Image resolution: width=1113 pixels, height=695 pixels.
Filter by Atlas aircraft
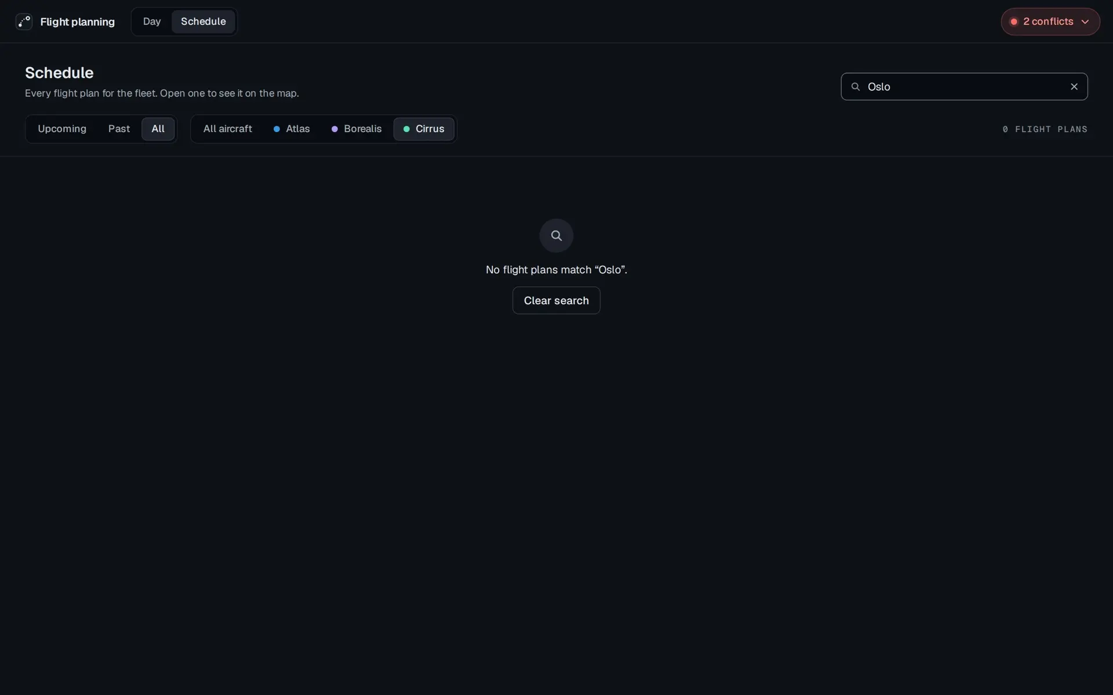(x=292, y=129)
